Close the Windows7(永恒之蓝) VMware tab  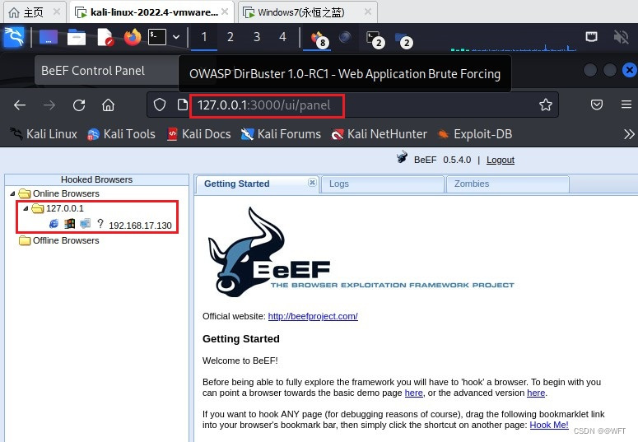[x=368, y=12]
